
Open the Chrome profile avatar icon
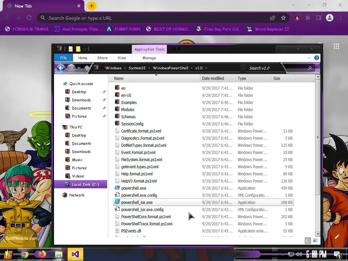pyautogui.click(x=330, y=18)
